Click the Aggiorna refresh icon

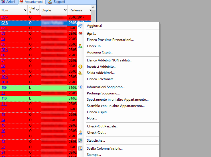[x=80, y=26]
